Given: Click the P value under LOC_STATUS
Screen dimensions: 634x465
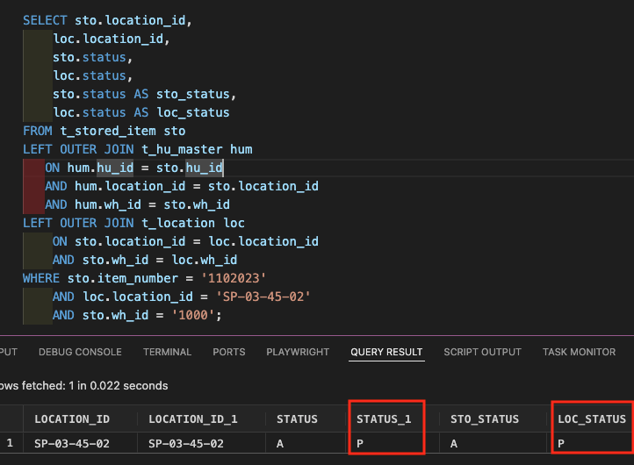Looking at the screenshot, I should tap(562, 443).
